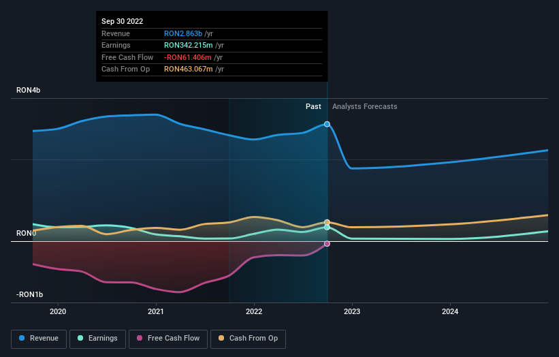Click the 2021 x-axis label
Viewport: 559px width, 357px height.
click(x=156, y=311)
